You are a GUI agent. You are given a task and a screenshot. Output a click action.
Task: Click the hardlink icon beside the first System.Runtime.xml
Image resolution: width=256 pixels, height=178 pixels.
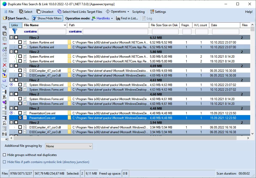25,42
